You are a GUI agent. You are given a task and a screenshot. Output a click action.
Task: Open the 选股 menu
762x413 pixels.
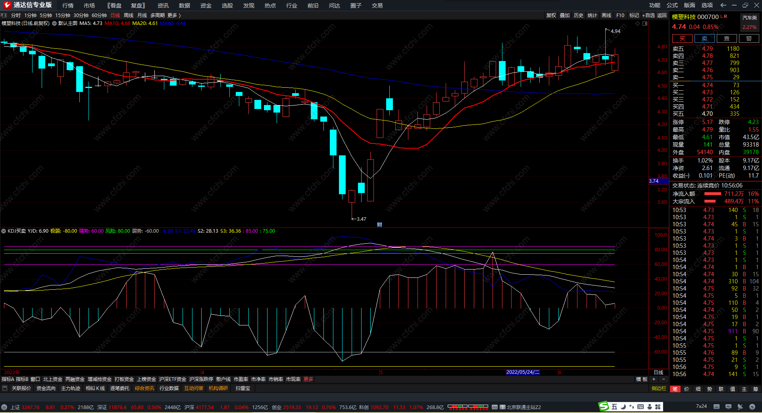[x=227, y=6]
